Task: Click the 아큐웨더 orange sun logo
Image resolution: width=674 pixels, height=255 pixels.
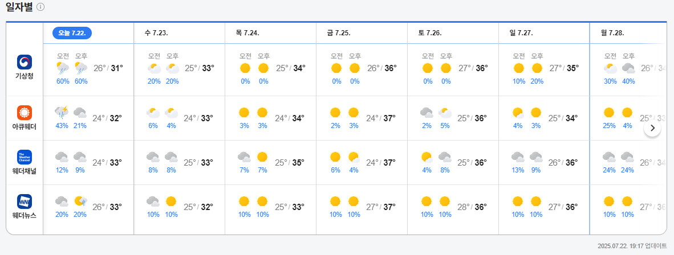Action: click(x=24, y=112)
